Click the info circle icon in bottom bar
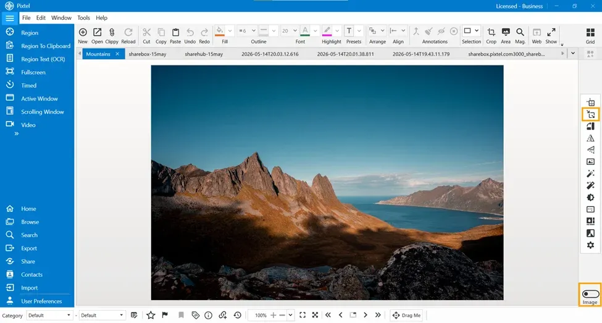Viewport: 602px width, 323px height. [209, 316]
